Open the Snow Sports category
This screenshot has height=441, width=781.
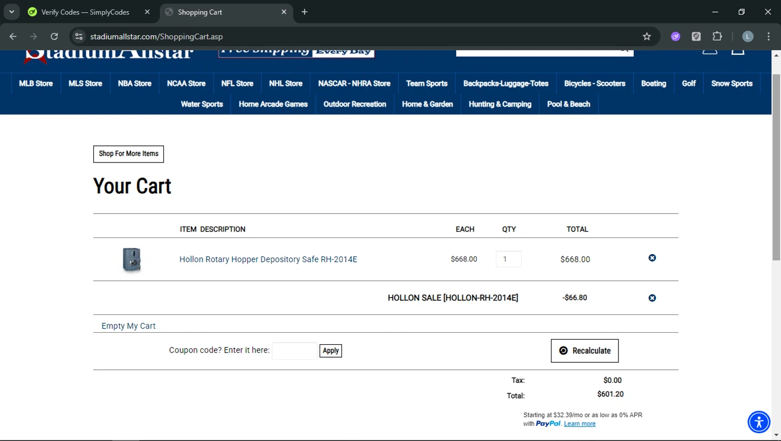732,83
